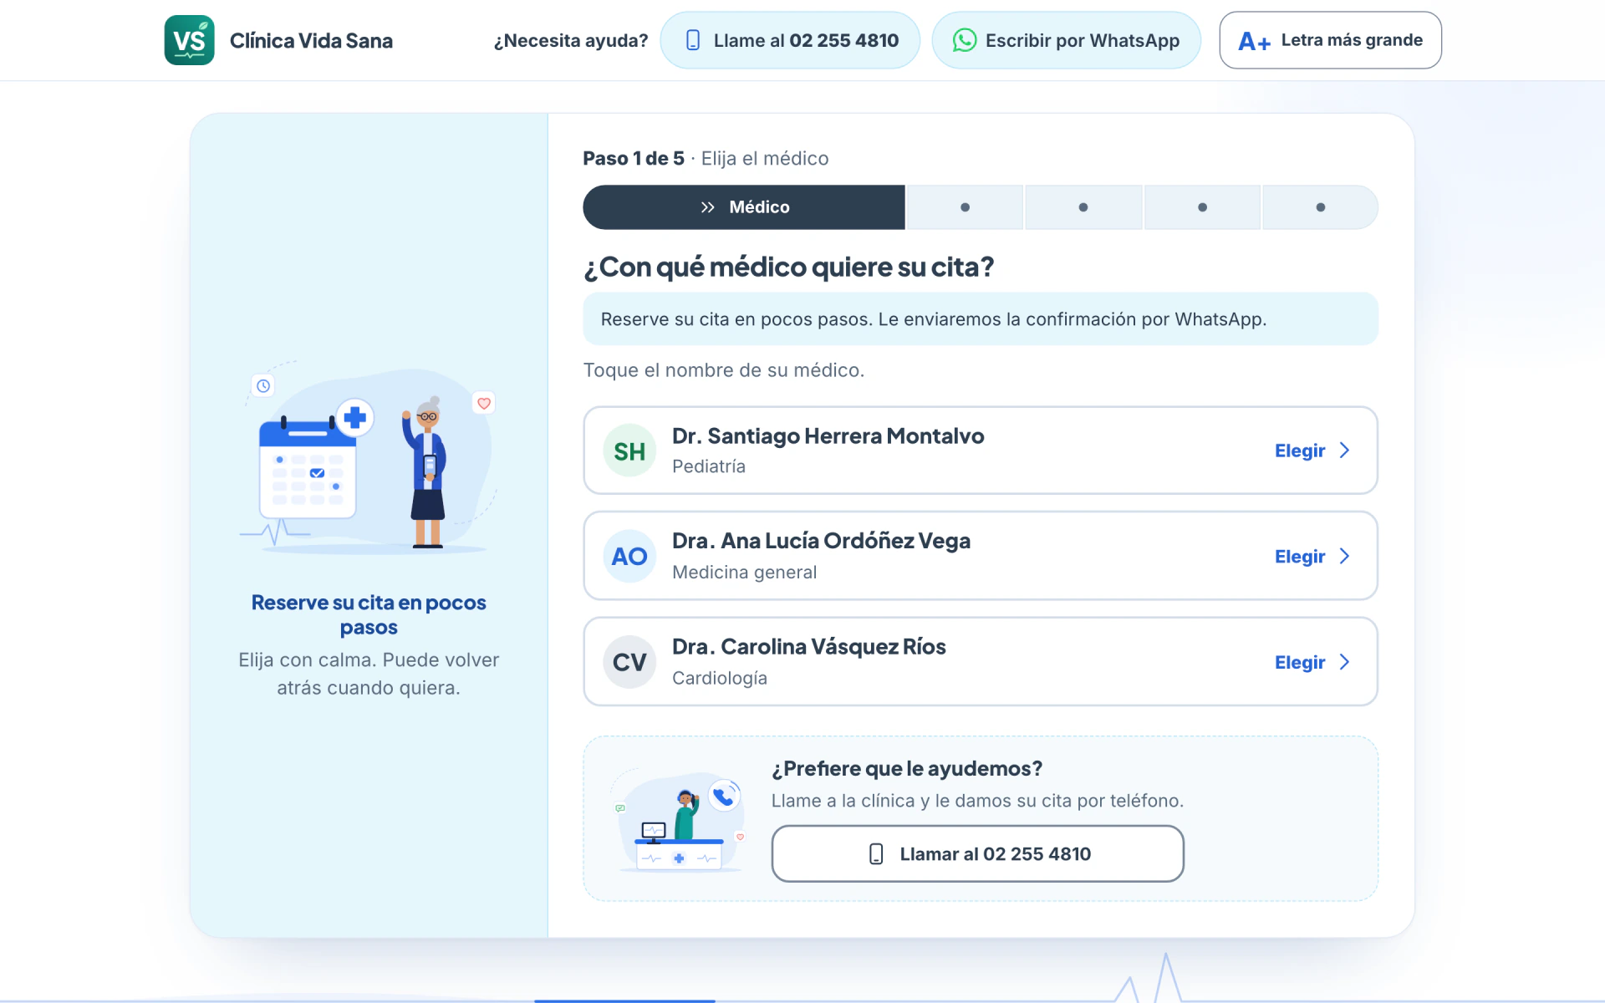This screenshot has height=1003, width=1605.
Task: Click the calendar and patient illustration
Action: point(369,458)
